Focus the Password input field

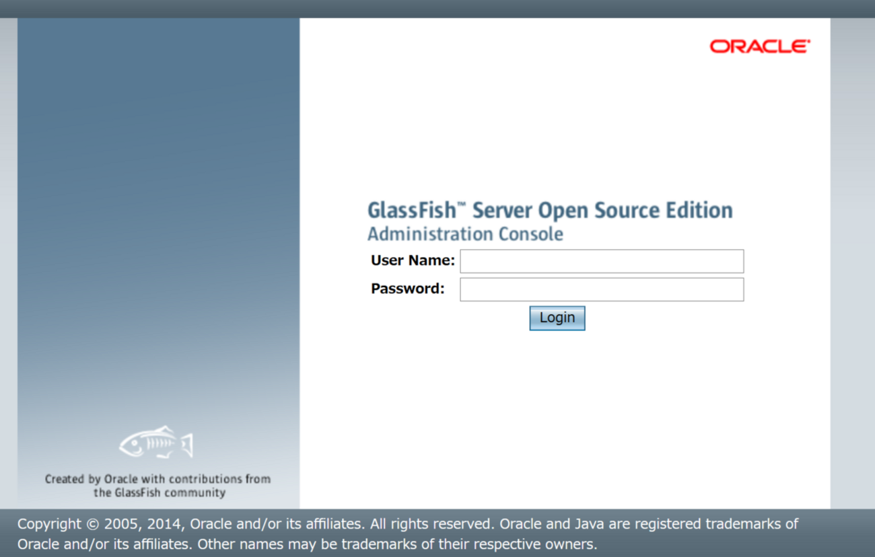tap(602, 289)
